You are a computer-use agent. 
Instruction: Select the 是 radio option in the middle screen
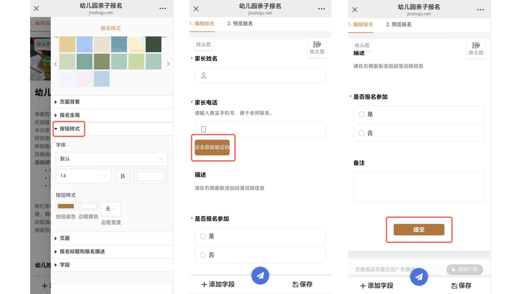point(203,236)
